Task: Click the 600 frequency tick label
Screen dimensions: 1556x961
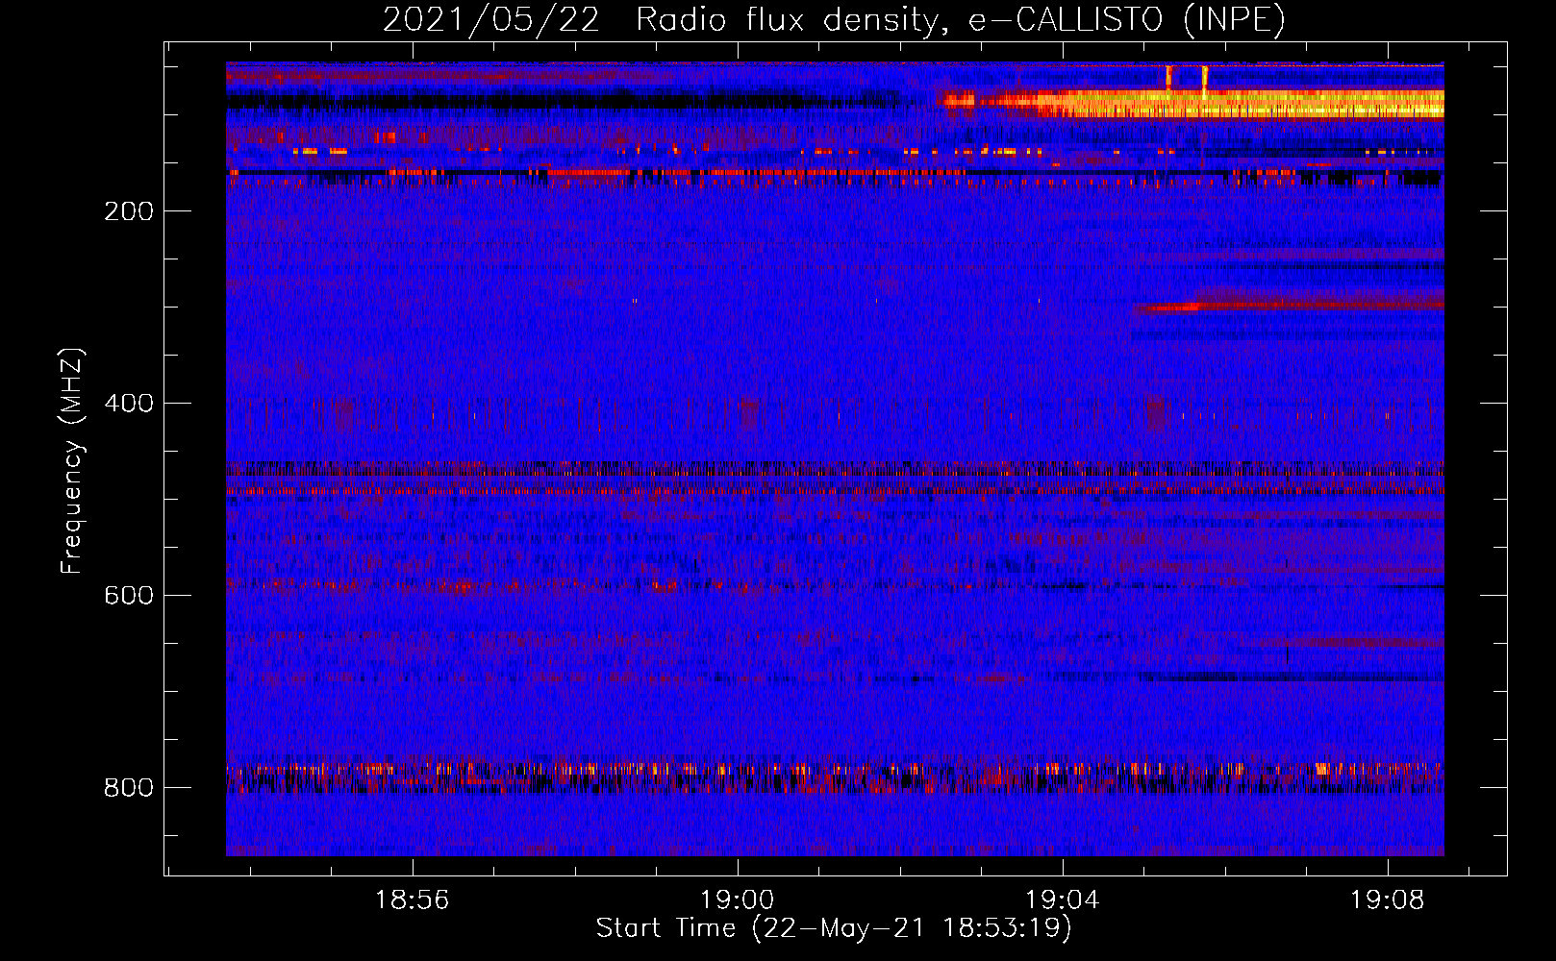Action: tap(129, 596)
